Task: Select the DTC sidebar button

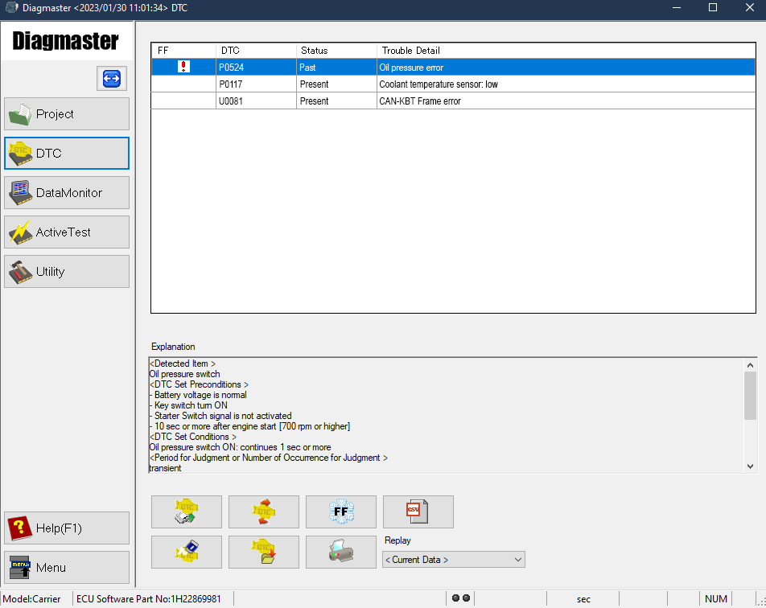Action: 67,154
